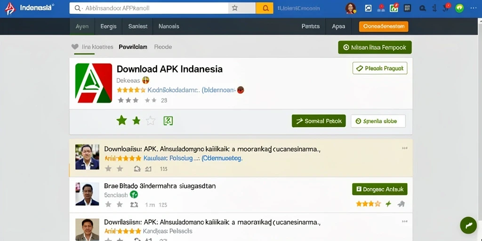The width and height of the screenshot is (482, 241).
Task: Select the first green rating star
Action: click(x=122, y=120)
